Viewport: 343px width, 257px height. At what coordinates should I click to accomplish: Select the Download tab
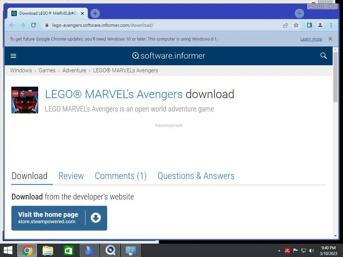[x=29, y=176]
